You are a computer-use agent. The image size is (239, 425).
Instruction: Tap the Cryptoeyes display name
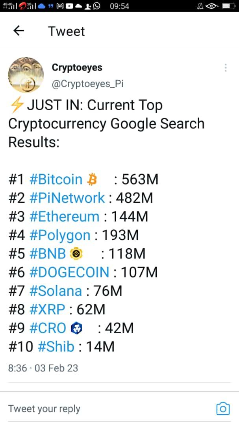pos(77,68)
